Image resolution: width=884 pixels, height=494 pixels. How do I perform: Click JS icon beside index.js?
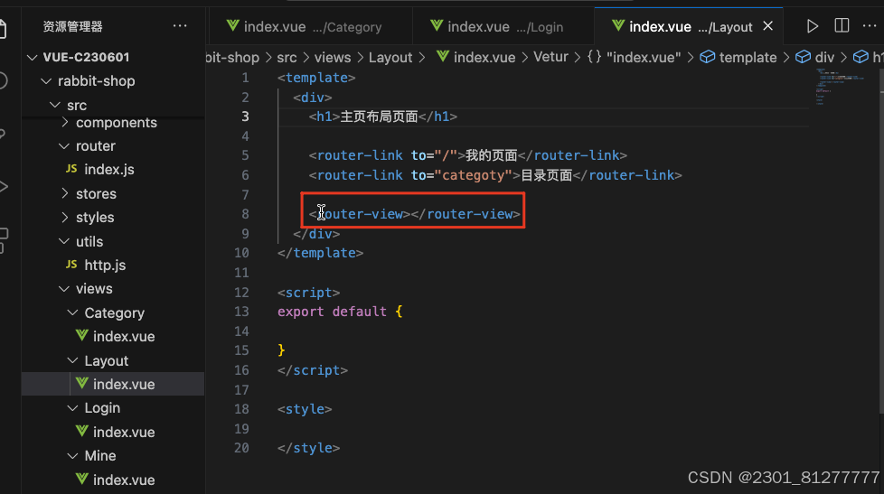[x=71, y=168]
